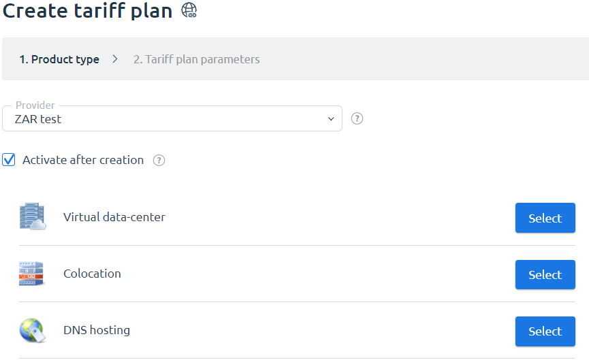The width and height of the screenshot is (589, 360).
Task: Click the Create tariff plan heading
Action: [88, 10]
